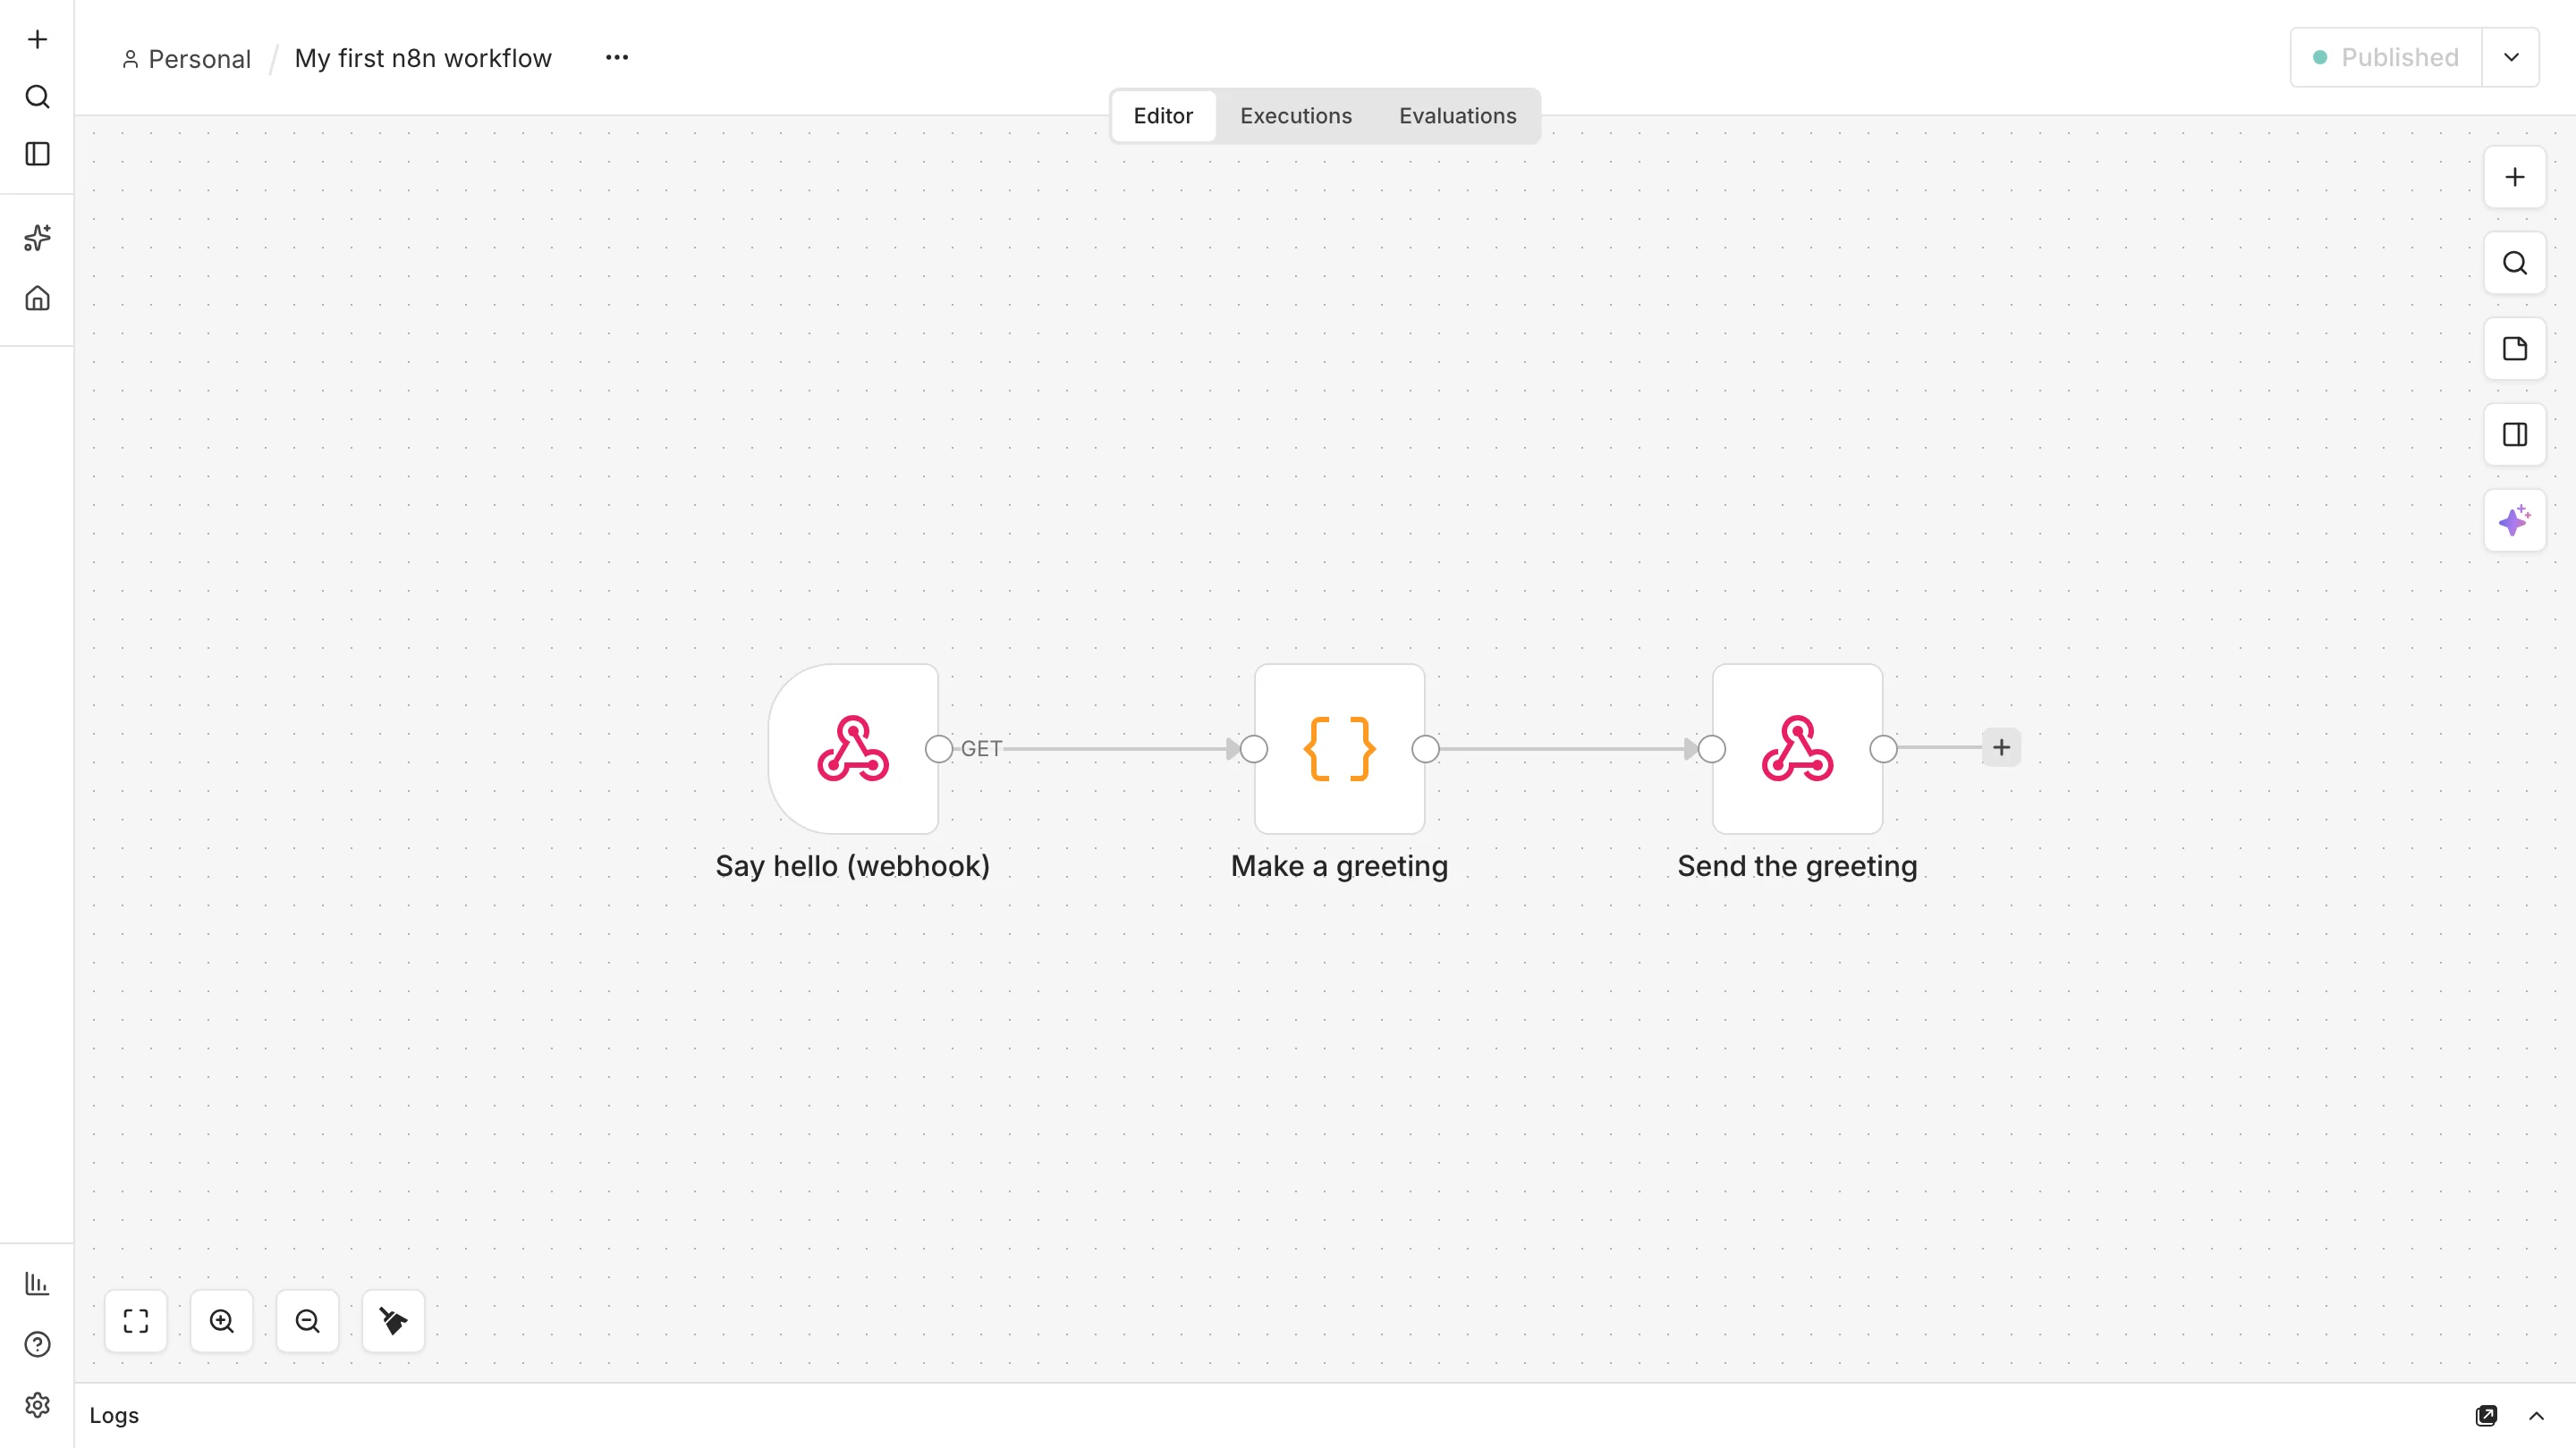The image size is (2576, 1448).
Task: Open node search on the right canvas toolbar
Action: click(x=2515, y=263)
